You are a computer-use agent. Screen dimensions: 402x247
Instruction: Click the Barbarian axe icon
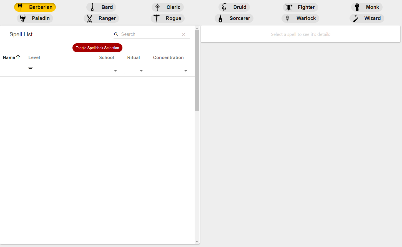coord(20,7)
